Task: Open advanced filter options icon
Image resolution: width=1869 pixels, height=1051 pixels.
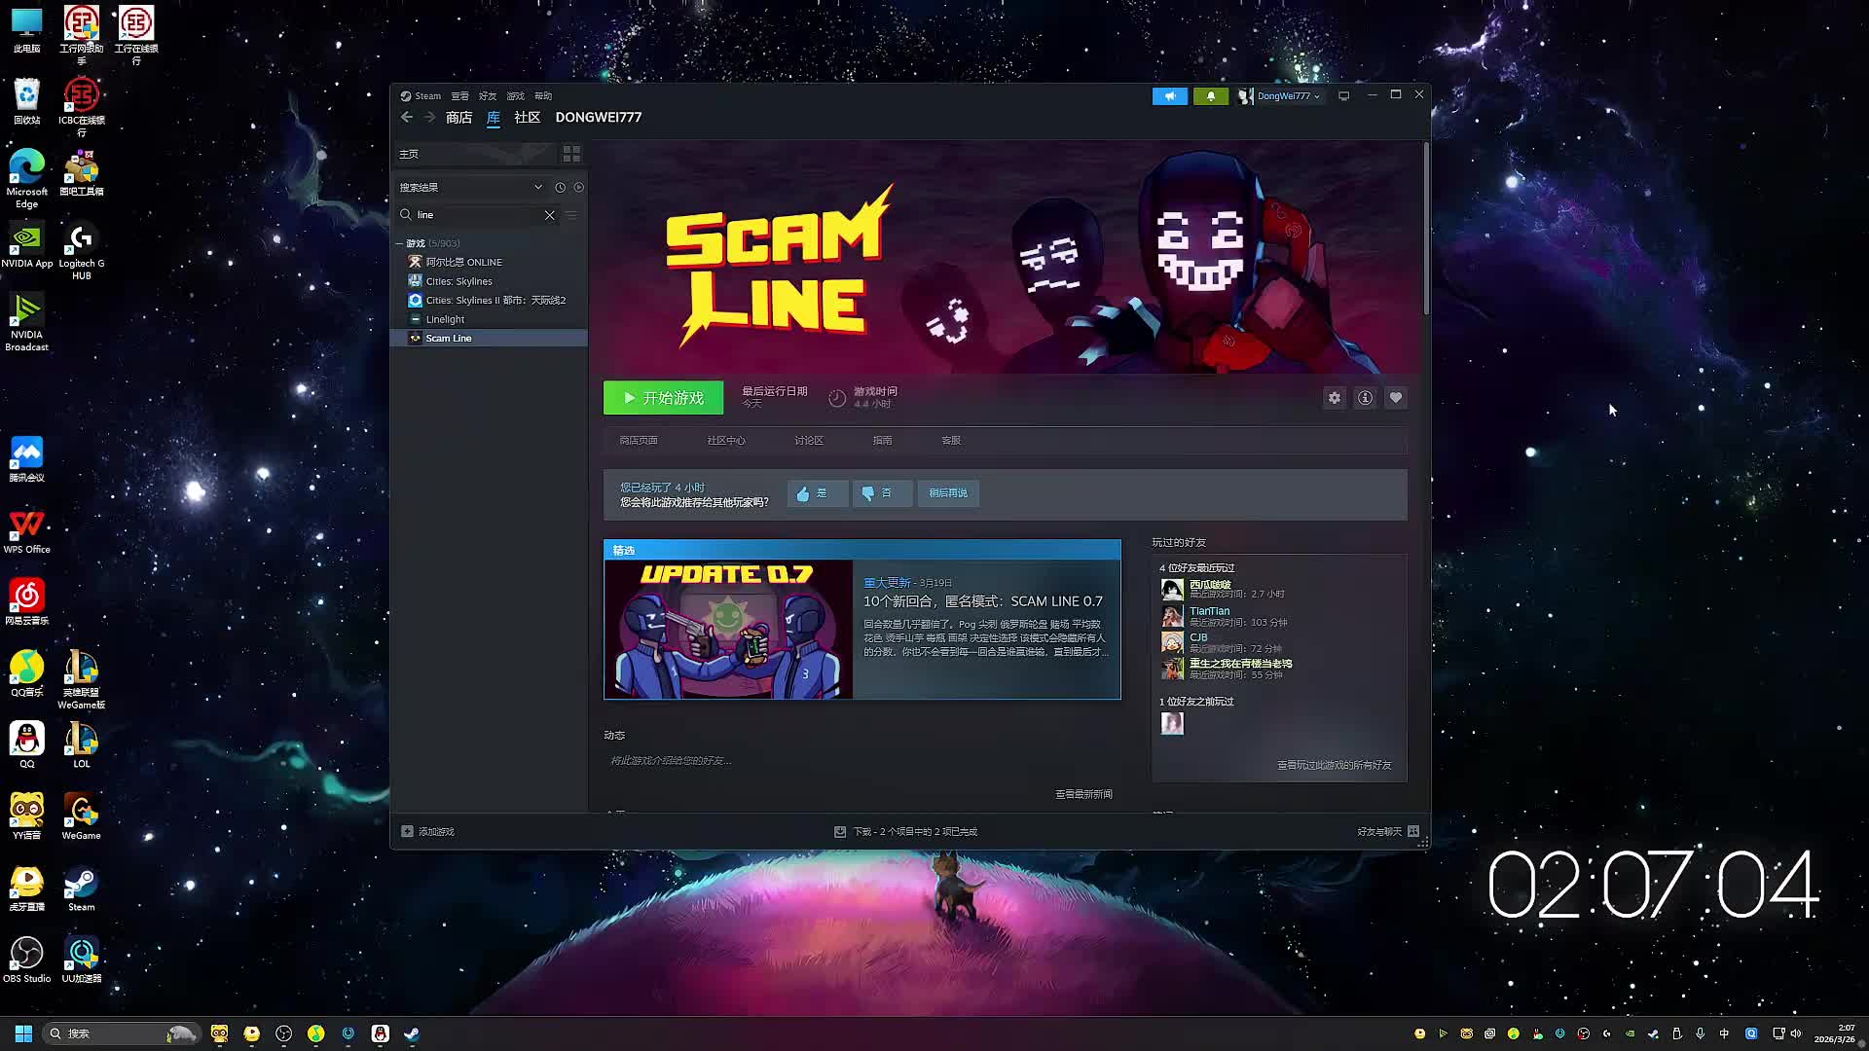Action: click(x=572, y=215)
